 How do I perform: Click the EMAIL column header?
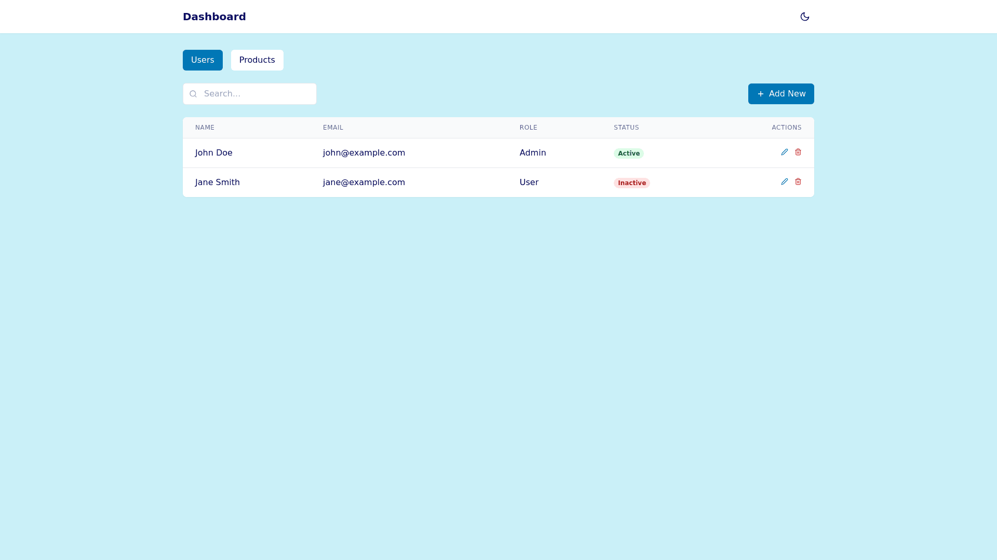pos(333,128)
